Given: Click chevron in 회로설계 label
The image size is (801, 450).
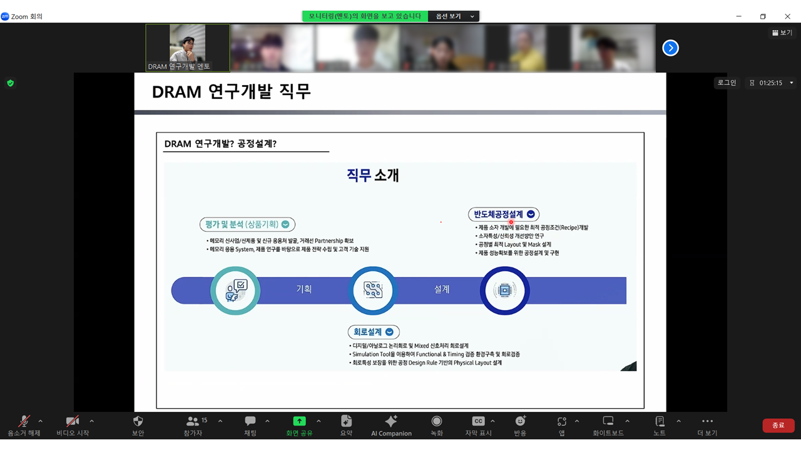Looking at the screenshot, I should click(389, 332).
